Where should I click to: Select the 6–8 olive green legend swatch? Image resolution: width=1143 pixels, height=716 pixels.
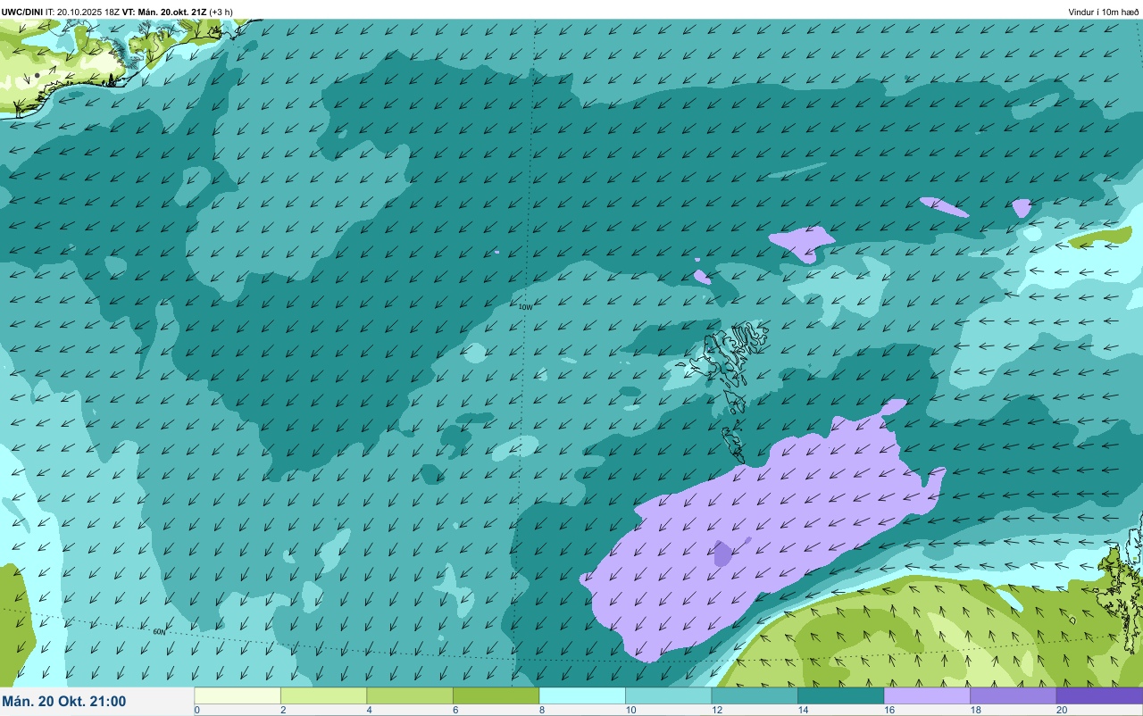coord(496,695)
